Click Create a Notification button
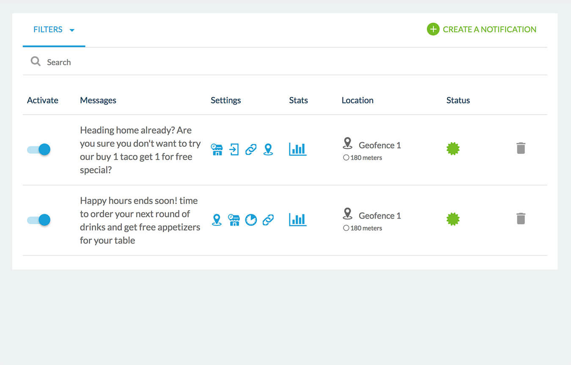Image resolution: width=571 pixels, height=365 pixels. click(481, 29)
